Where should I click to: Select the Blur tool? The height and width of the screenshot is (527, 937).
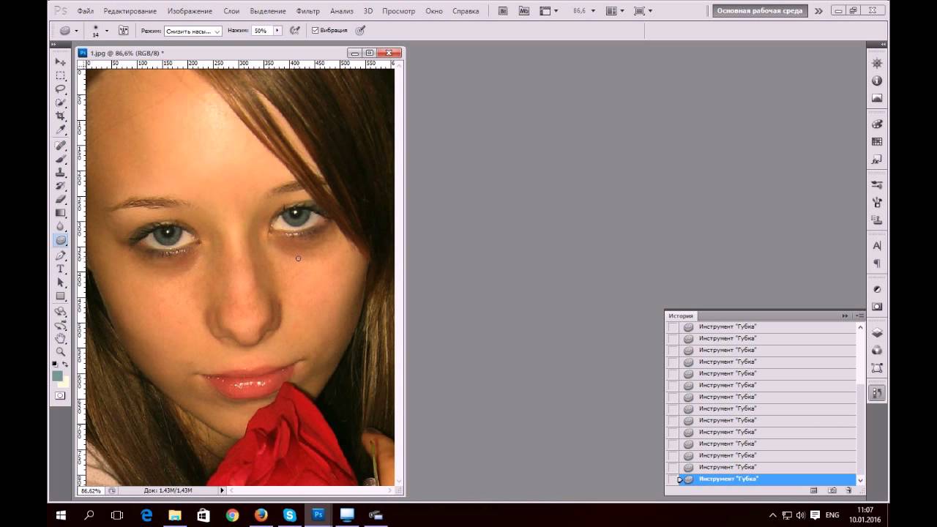61,226
